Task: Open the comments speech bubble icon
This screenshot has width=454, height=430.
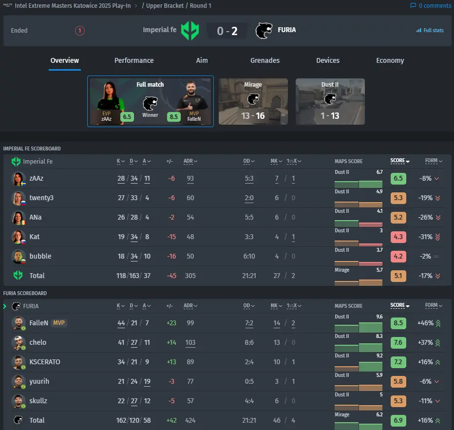Action: (x=413, y=5)
